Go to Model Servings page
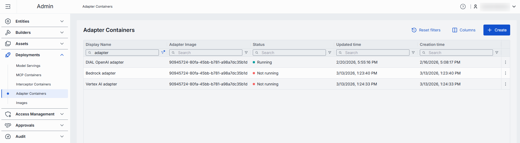Screen dimensions: 520x143 (x=28, y=66)
